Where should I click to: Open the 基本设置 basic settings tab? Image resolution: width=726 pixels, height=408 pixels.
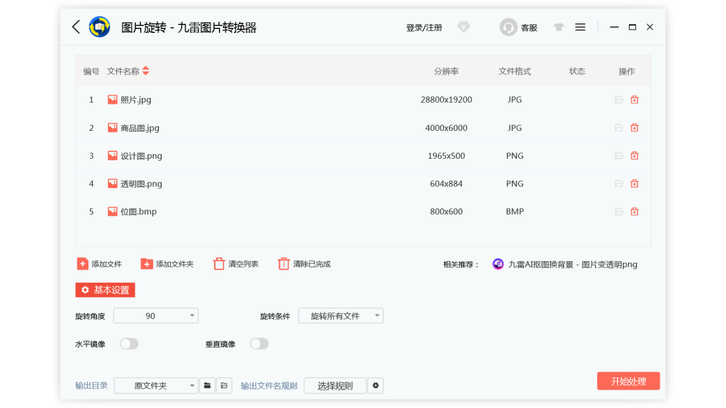(x=105, y=290)
